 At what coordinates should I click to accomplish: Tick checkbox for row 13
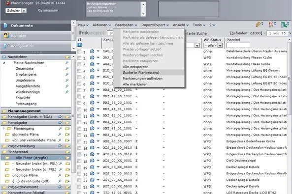(79, 129)
